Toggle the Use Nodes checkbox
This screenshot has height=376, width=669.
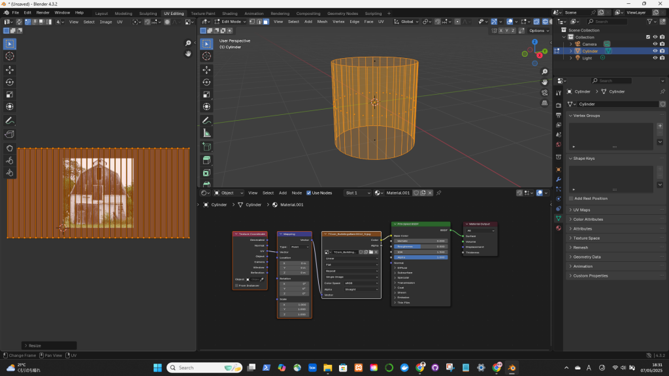tap(309, 193)
